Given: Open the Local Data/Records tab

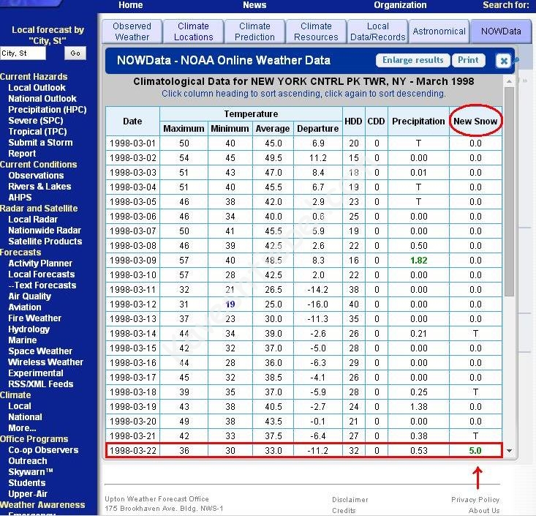Looking at the screenshot, I should pyautogui.click(x=378, y=31).
